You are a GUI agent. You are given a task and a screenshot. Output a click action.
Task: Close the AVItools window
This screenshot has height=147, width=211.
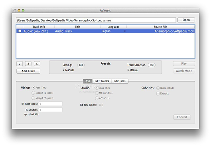tap(15, 10)
